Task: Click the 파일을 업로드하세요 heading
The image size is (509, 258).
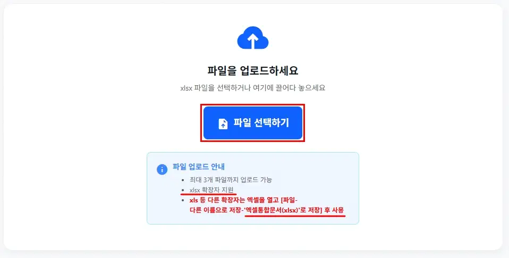Action: point(253,70)
